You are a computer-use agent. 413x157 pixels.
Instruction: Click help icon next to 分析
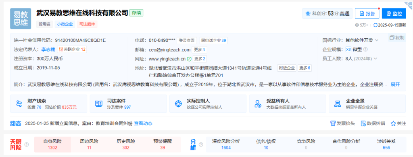[x=201, y=145]
